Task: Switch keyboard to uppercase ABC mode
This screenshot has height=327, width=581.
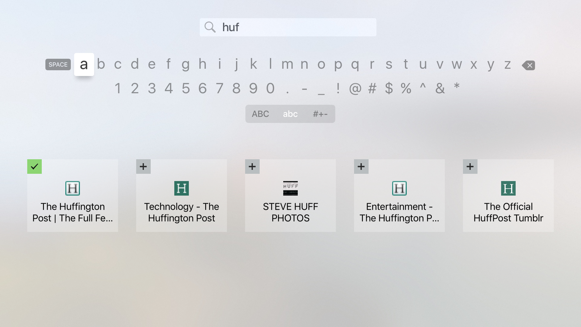Action: [x=260, y=114]
